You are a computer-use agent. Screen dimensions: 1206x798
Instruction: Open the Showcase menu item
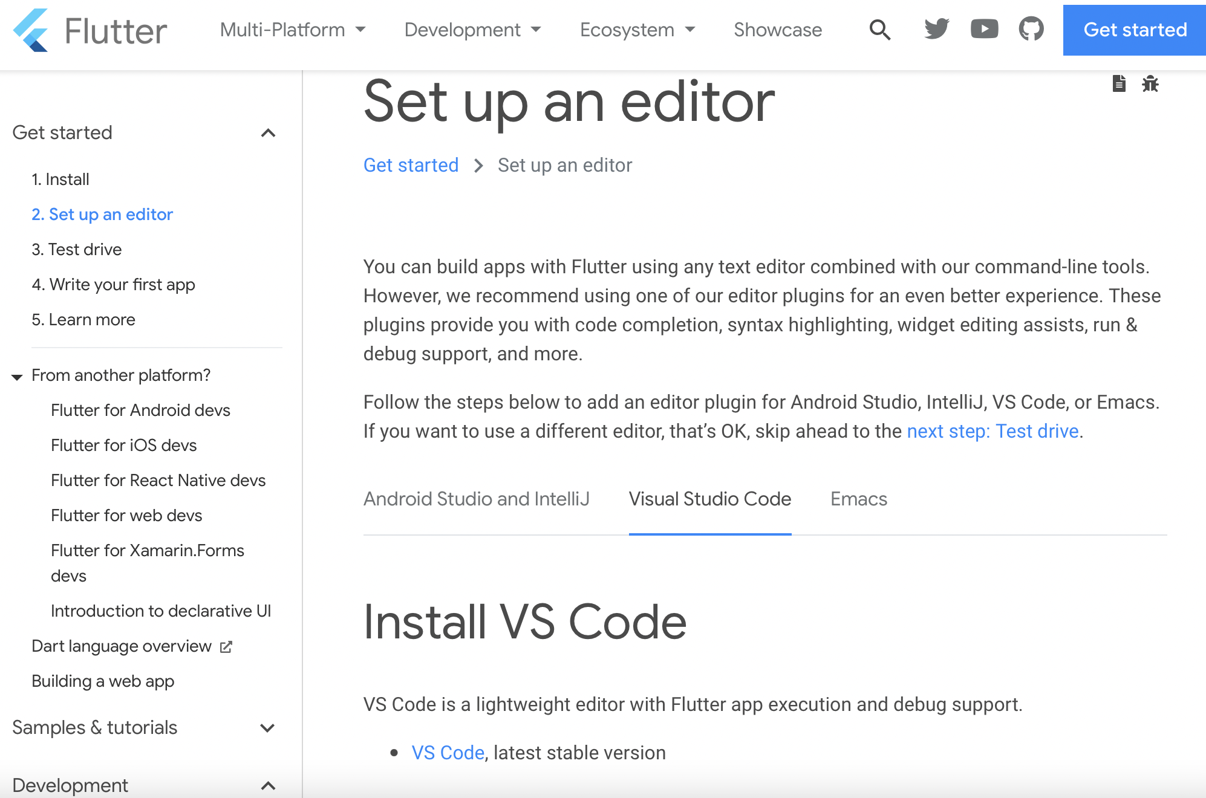coord(777,30)
